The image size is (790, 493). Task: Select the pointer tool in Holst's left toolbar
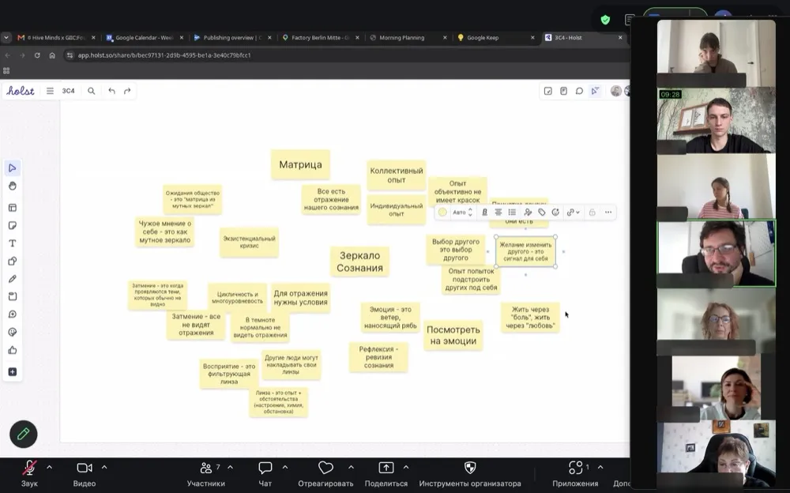(13, 167)
